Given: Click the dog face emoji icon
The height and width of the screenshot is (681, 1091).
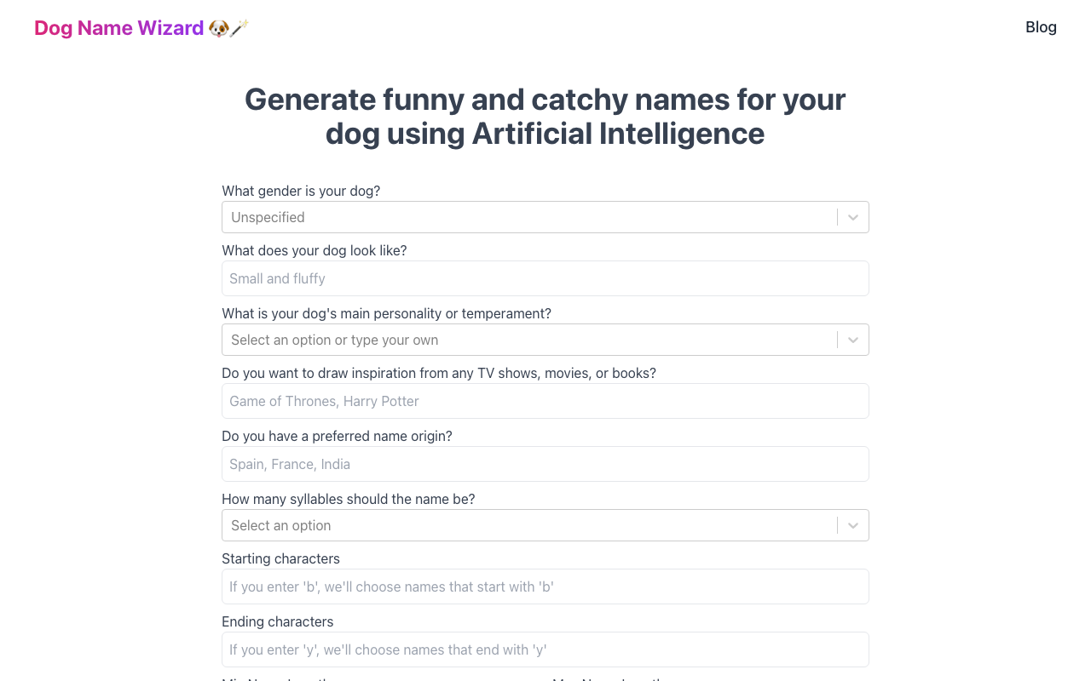Looking at the screenshot, I should tap(218, 28).
